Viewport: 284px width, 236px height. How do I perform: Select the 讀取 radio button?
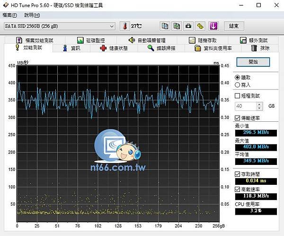(237, 77)
